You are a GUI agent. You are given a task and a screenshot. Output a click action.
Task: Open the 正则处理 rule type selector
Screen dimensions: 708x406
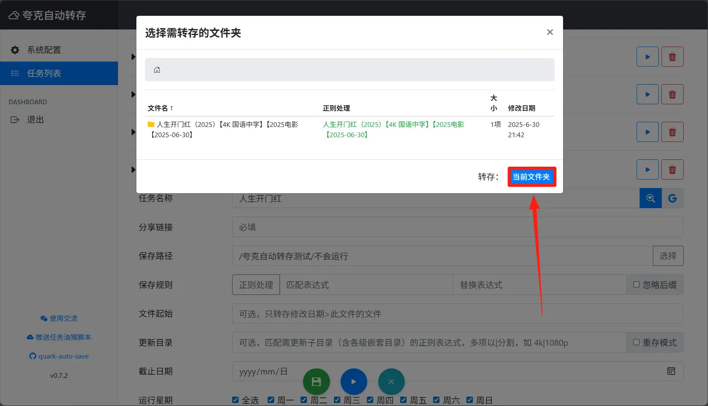[x=256, y=285]
